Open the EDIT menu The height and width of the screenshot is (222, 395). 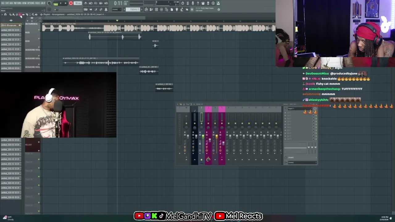pyautogui.click(x=7, y=3)
